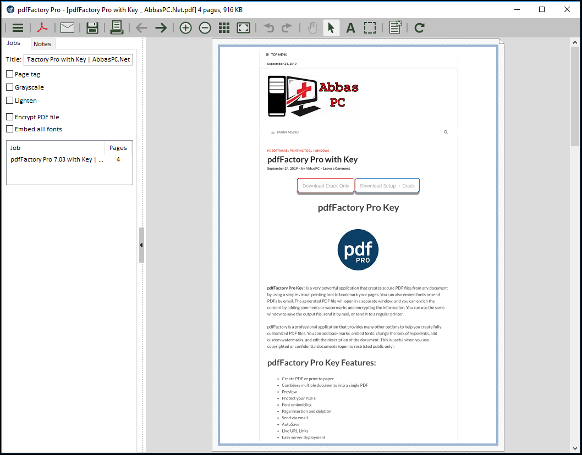Click the Job column header
Viewport: 582px width, 455px height.
[56, 148]
